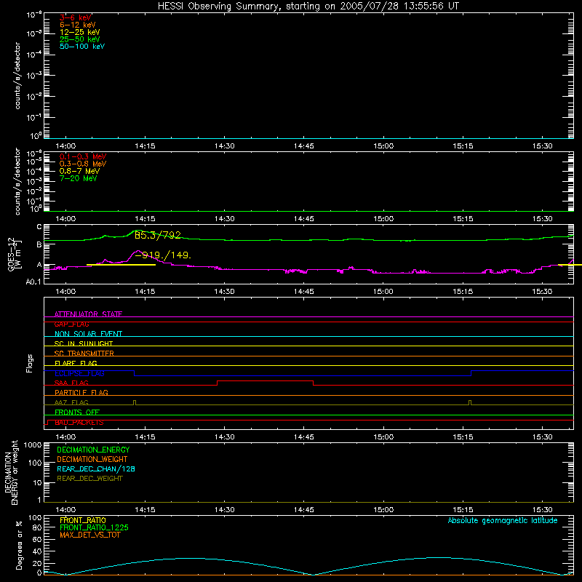Click the green GOES curve peak
Viewport: 582px width, 582px height.
pyautogui.click(x=137, y=231)
